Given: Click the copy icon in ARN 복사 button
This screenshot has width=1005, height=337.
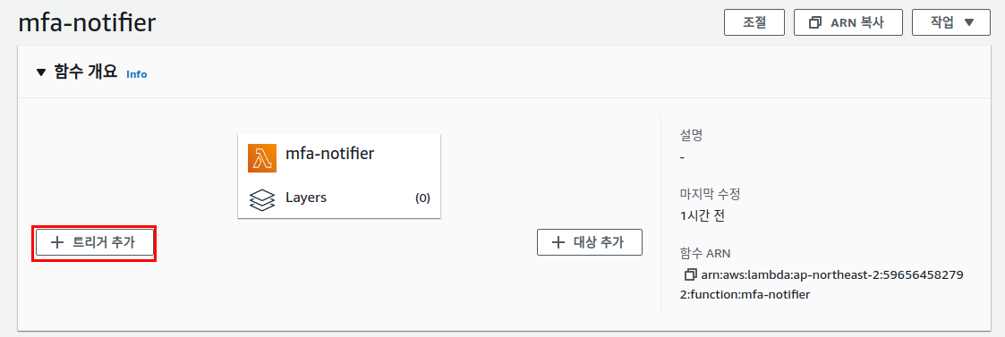Looking at the screenshot, I should tap(815, 23).
